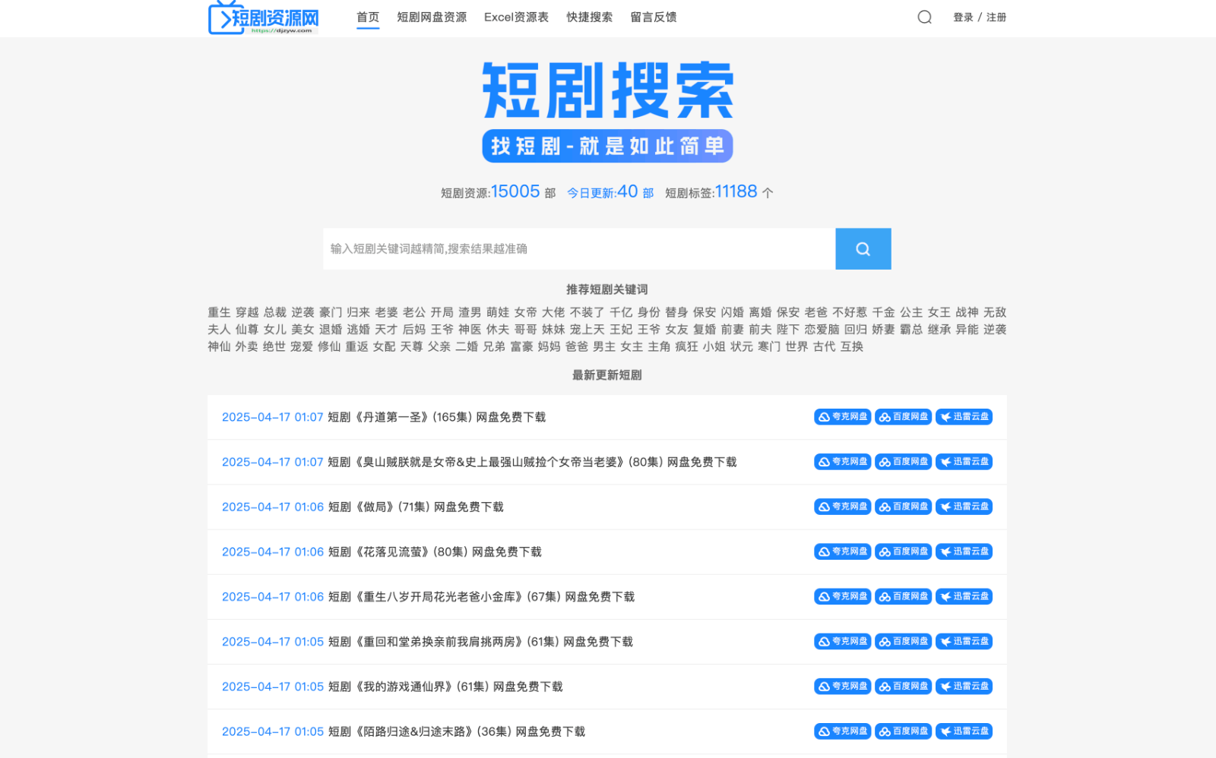Open 陌路归途&归途末路 (36集) entry
1216x758 pixels.
[x=457, y=731]
